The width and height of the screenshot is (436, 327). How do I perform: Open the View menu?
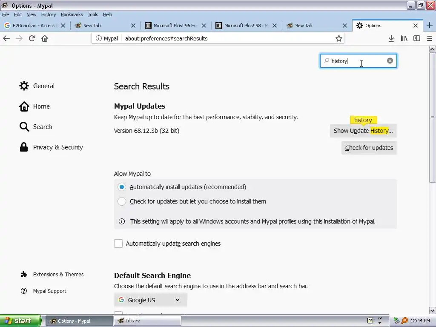32,14
